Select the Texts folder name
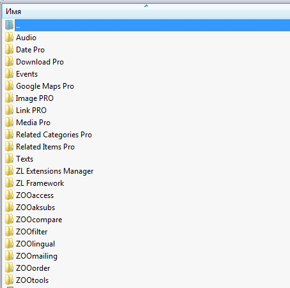This screenshot has width=290, height=288. (25, 159)
